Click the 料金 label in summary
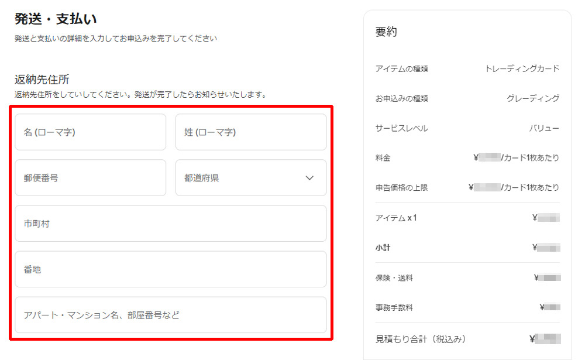This screenshot has width=585, height=360. [x=383, y=158]
